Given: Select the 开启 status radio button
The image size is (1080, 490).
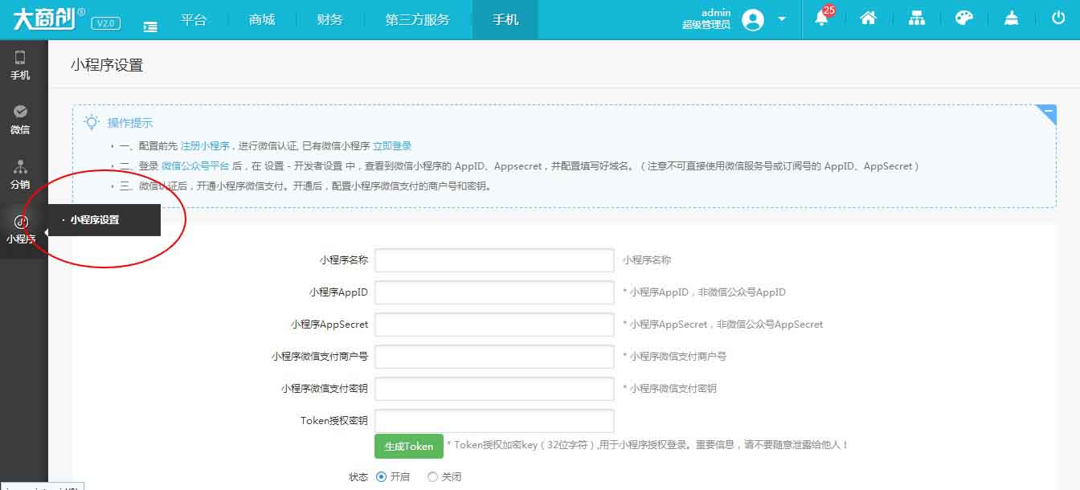Looking at the screenshot, I should pos(381,476).
